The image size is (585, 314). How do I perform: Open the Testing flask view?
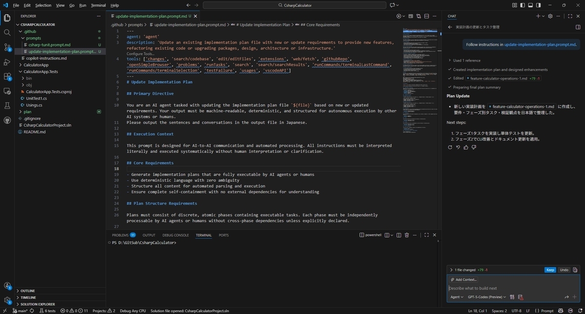coord(7,105)
